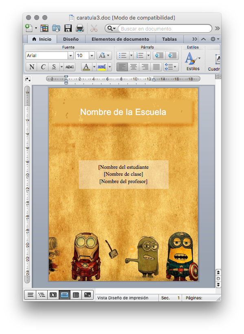This screenshot has width=244, height=334.
Task: Open bullet list style dropdown
Action: click(x=131, y=55)
